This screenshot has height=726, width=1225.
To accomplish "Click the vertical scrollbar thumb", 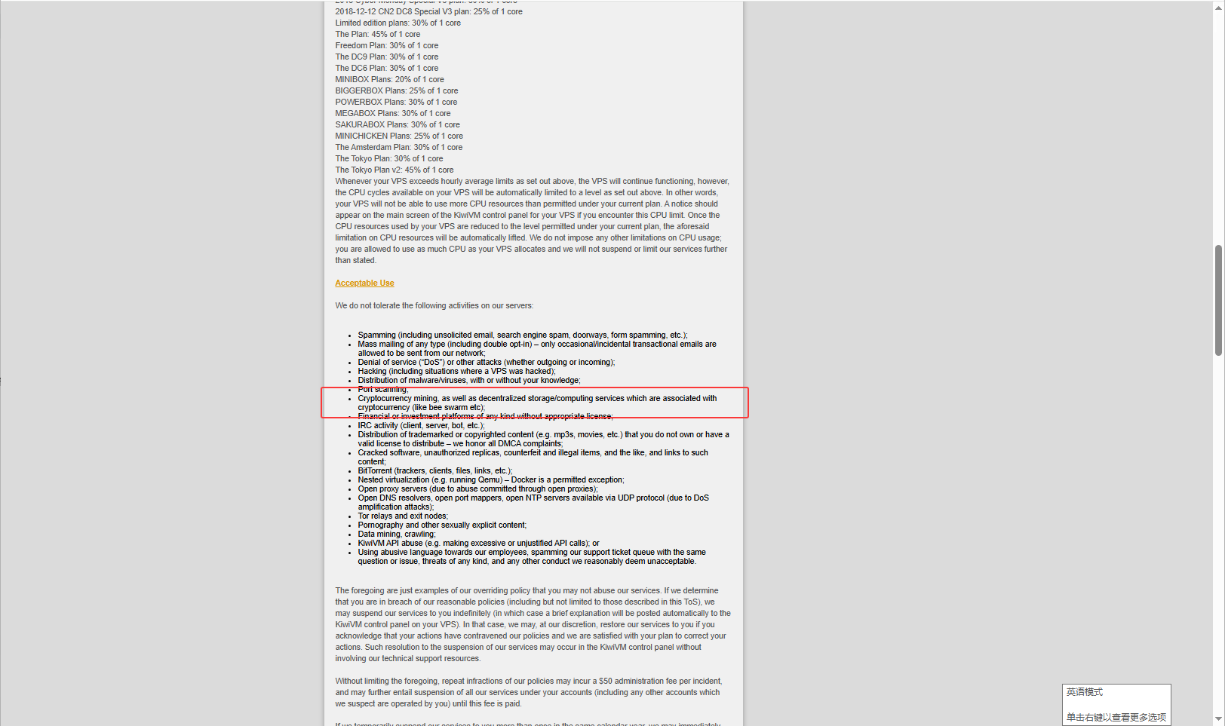I will tap(1218, 300).
